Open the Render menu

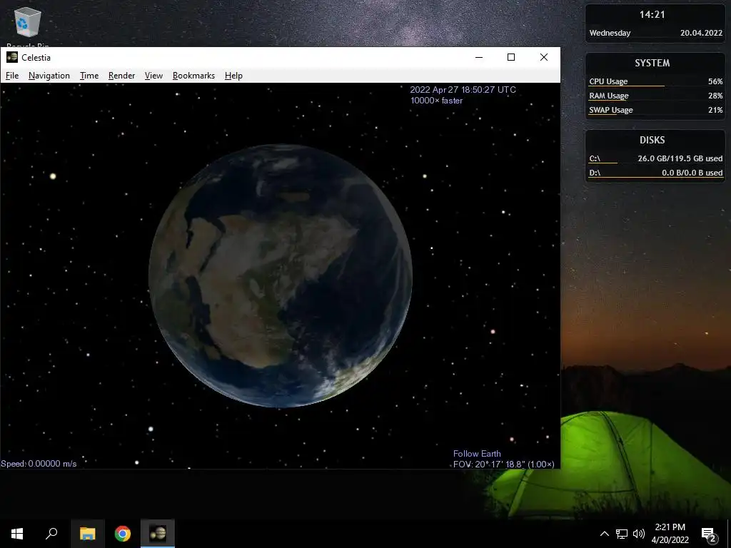coord(121,76)
